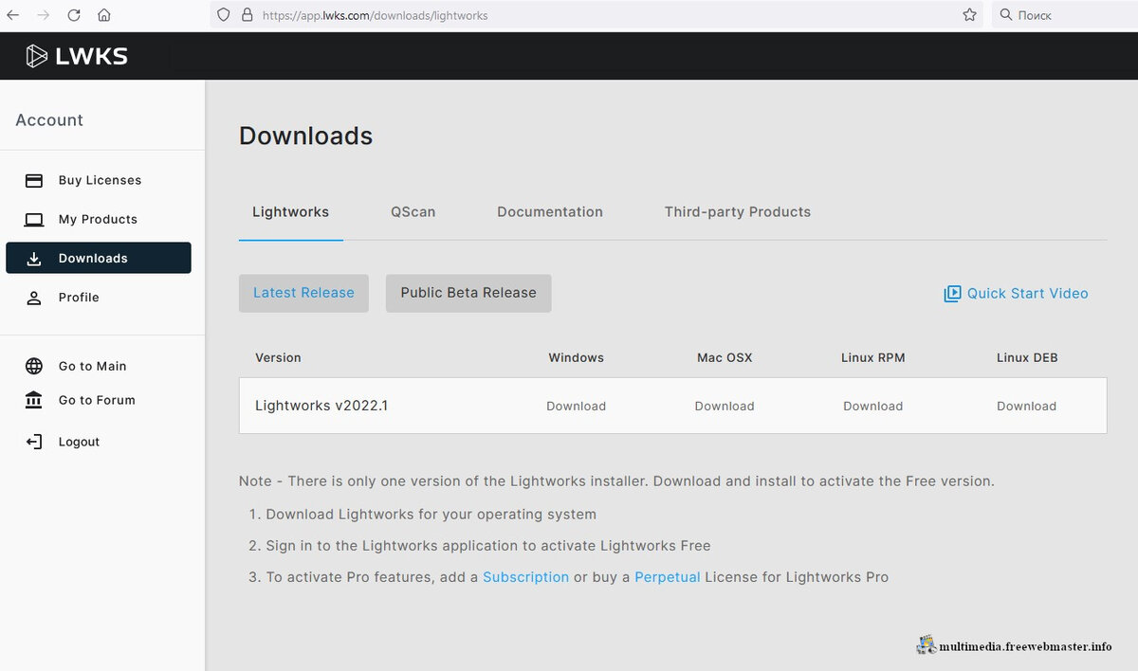
Task: Switch to the Lightworks tab
Action: pos(290,212)
